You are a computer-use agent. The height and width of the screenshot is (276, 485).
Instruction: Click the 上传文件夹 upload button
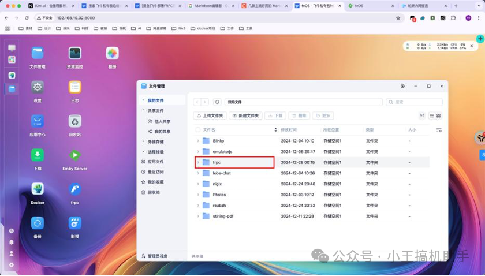(x=210, y=116)
